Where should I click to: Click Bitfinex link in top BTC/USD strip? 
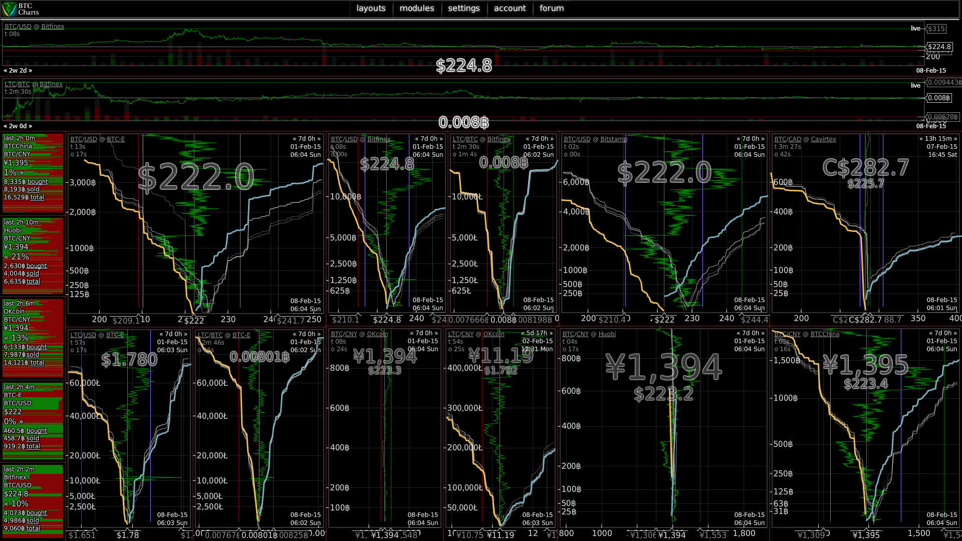coord(53,27)
